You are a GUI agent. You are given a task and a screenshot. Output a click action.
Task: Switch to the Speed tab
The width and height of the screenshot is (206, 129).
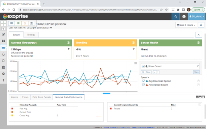pos(16,35)
